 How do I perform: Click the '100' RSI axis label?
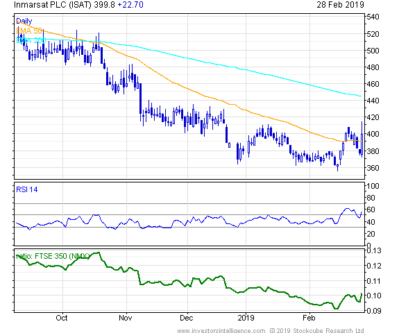point(373,186)
